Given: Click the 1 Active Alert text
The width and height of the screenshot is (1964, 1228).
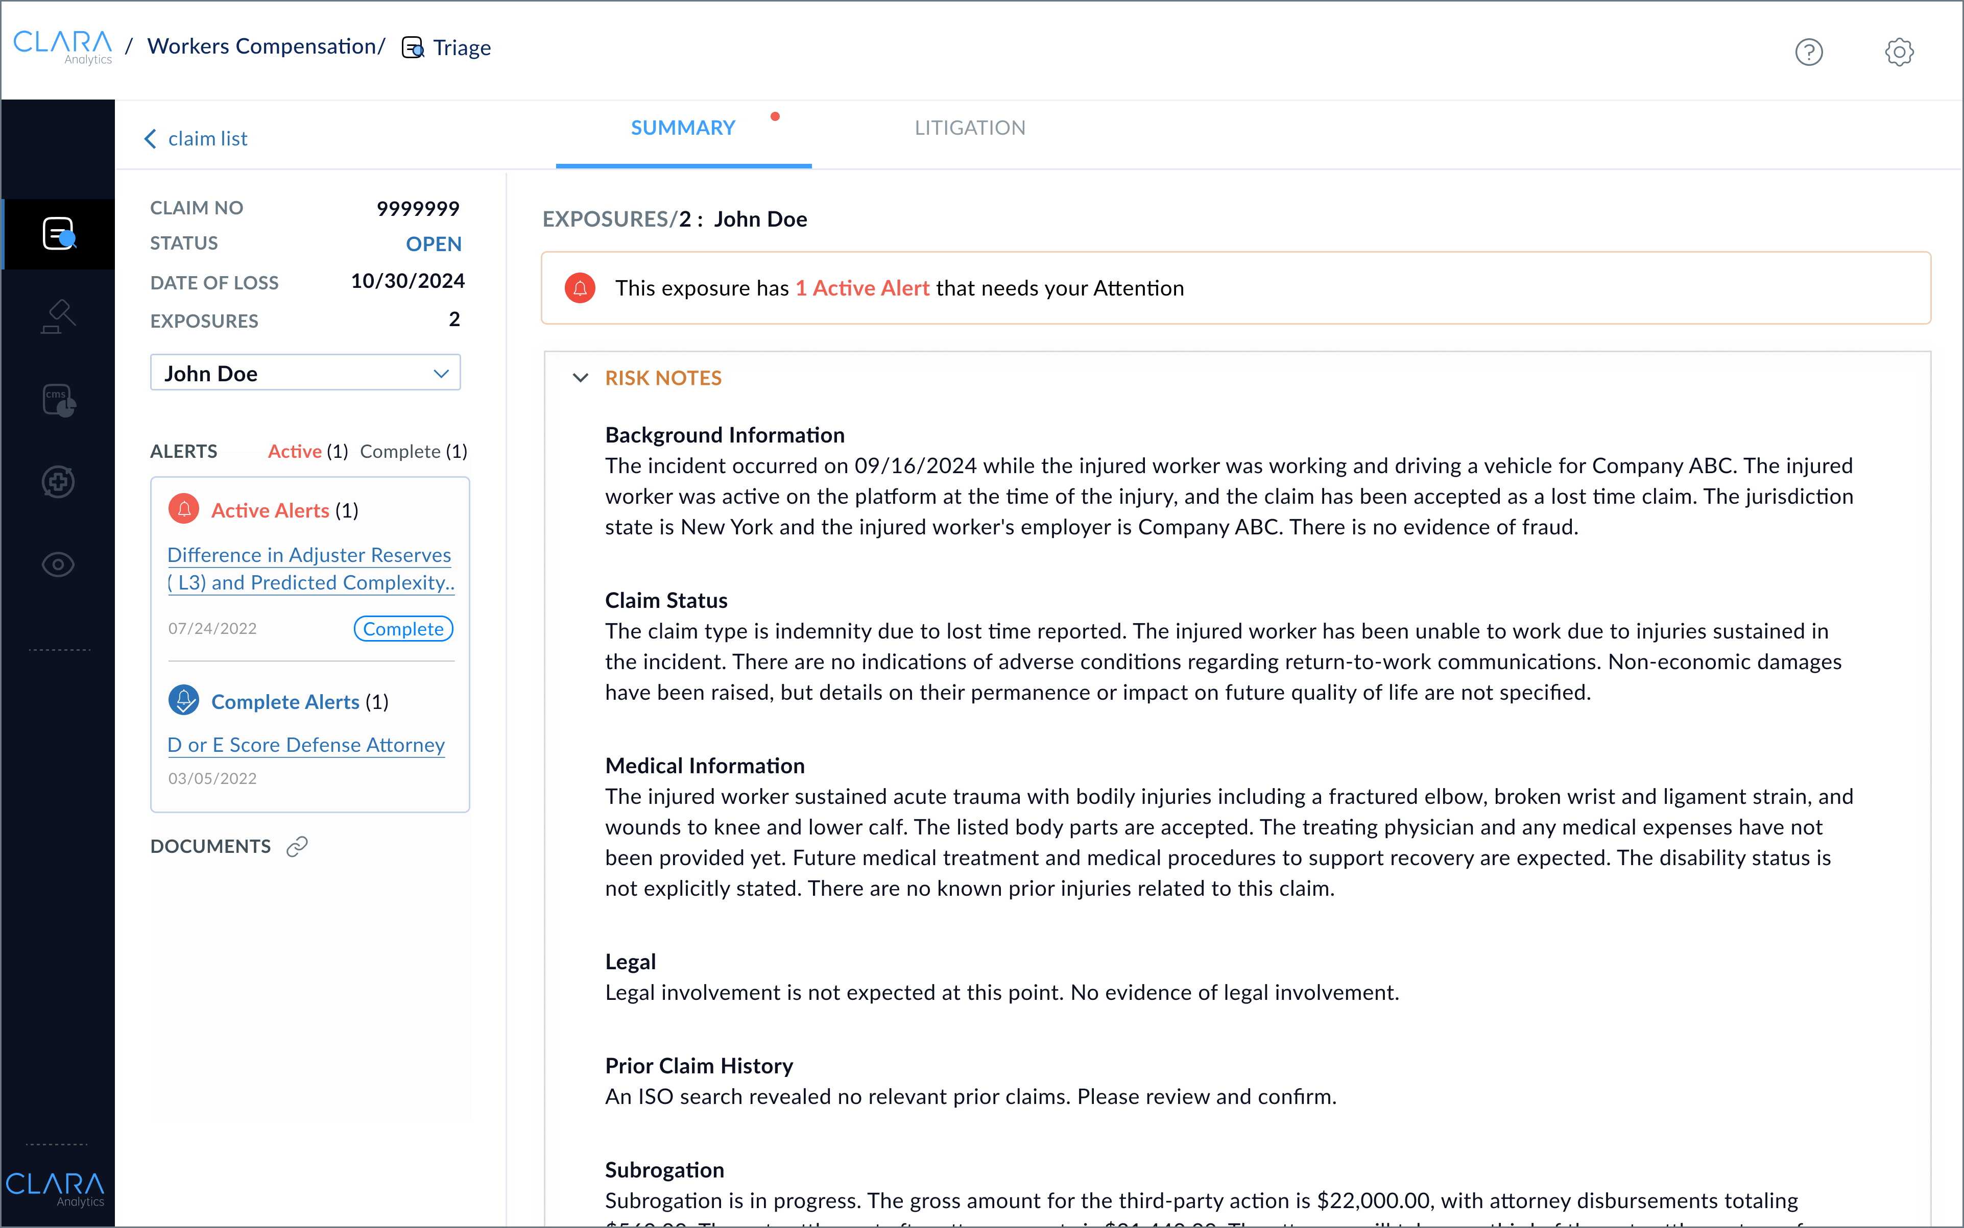Looking at the screenshot, I should coord(862,288).
